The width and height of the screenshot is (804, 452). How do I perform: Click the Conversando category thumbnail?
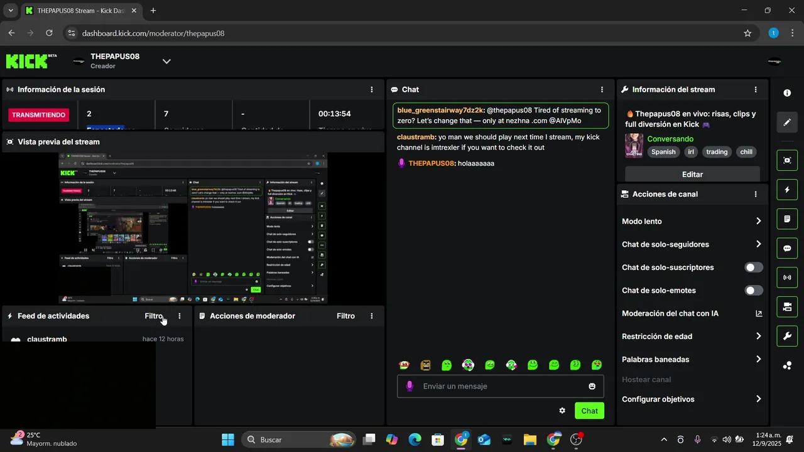pos(634,146)
